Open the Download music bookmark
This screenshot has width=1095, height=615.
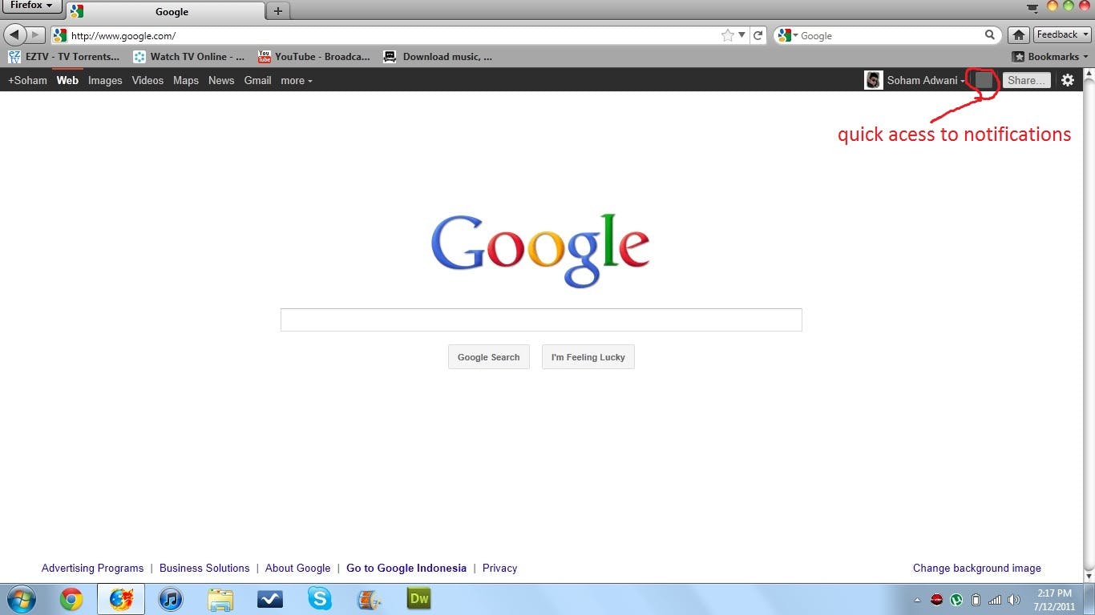pos(438,57)
